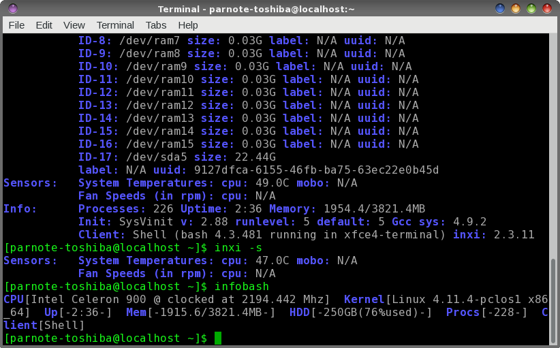The width and height of the screenshot is (560, 348).
Task: Open the Terminal menu
Action: click(115, 25)
